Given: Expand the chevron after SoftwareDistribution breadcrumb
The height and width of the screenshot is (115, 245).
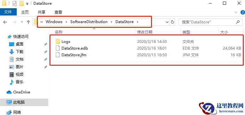Looking at the screenshot, I should [x=111, y=22].
